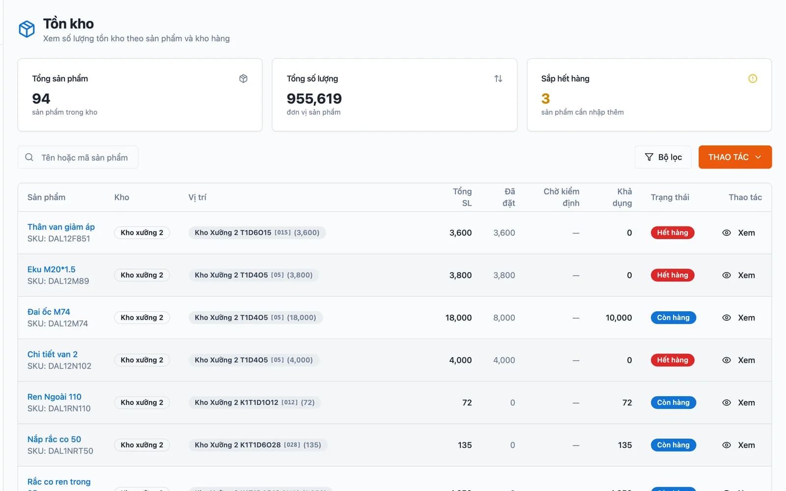Open product link Ren Ngoài 110
Screen dimensions: 786x491
tap(55, 397)
